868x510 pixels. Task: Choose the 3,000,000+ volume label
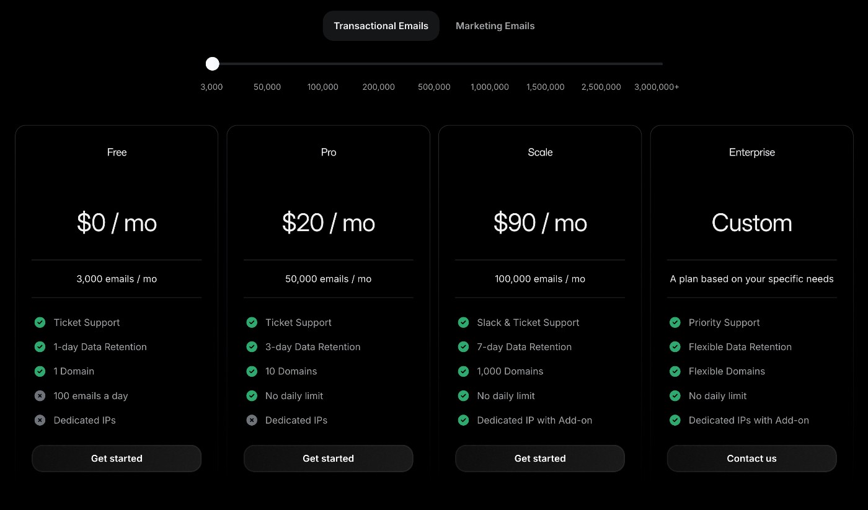click(656, 87)
